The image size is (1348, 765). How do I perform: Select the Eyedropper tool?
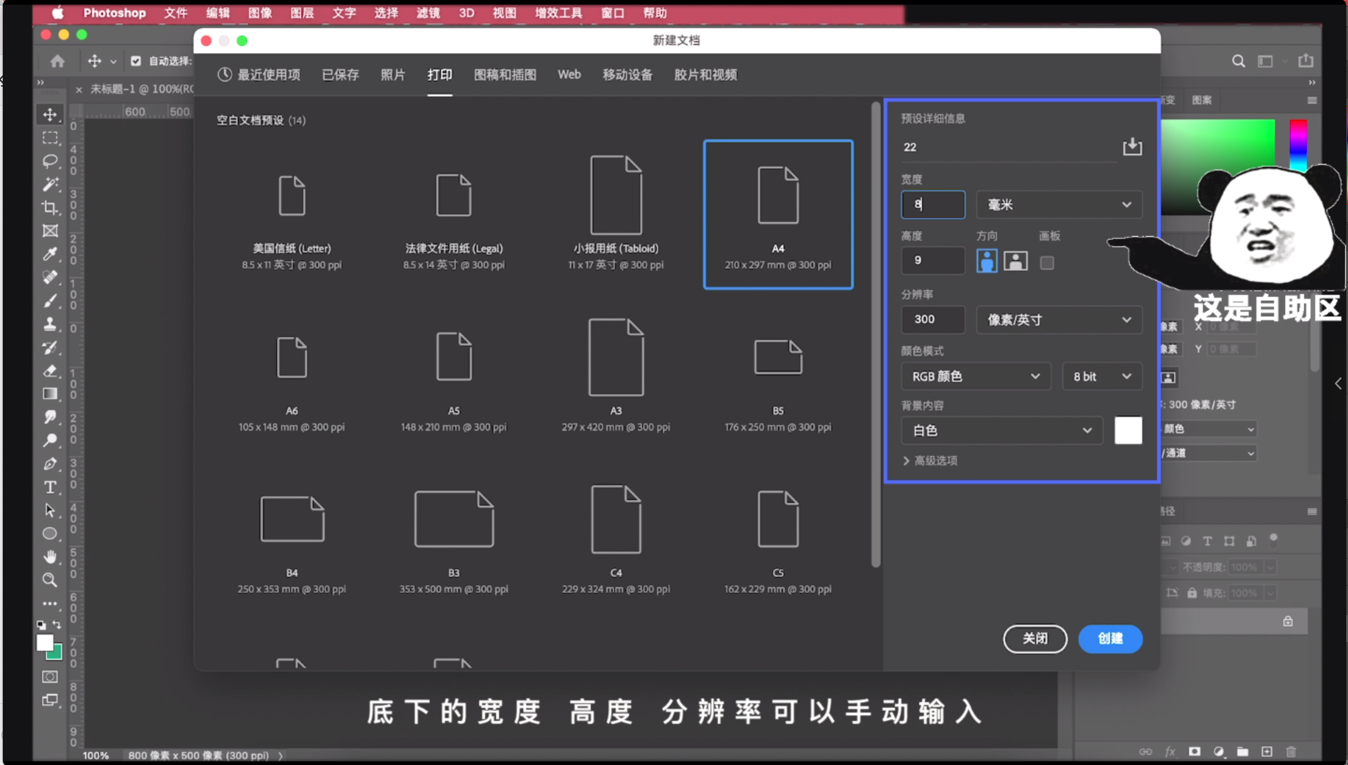click(50, 254)
